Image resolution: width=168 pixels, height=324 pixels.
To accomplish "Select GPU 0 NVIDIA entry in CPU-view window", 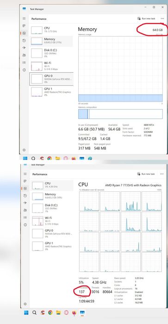I will tap(52, 233).
